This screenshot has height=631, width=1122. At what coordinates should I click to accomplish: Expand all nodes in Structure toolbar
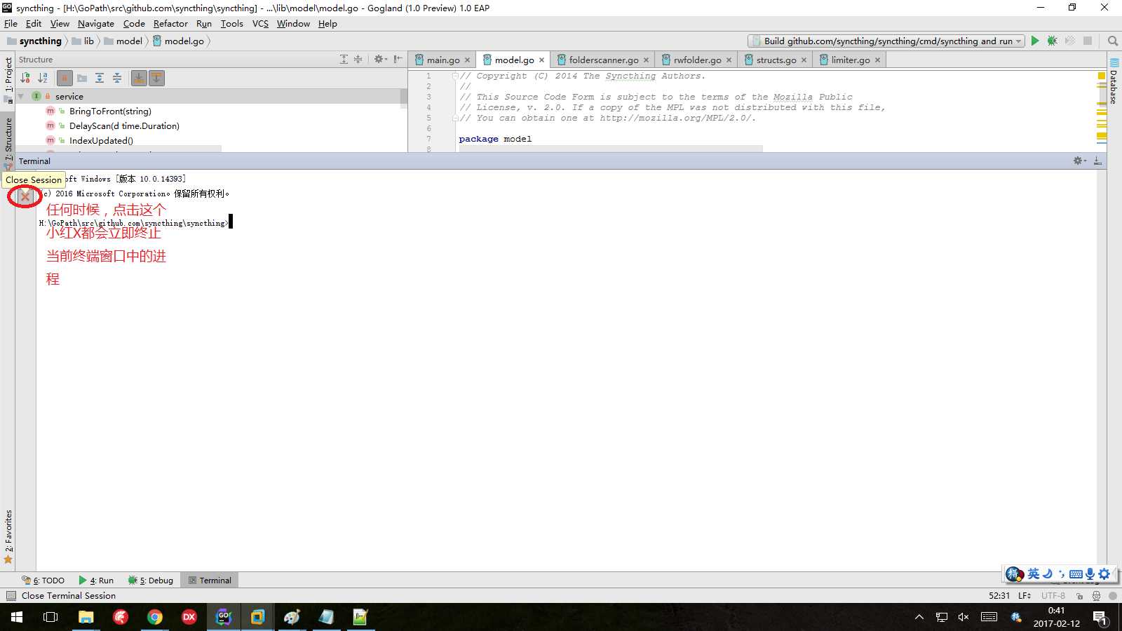point(100,78)
